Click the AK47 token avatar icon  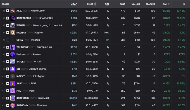[x=13, y=11]
